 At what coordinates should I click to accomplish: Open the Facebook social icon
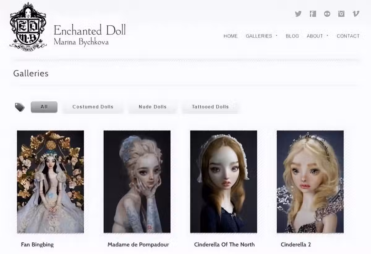313,14
